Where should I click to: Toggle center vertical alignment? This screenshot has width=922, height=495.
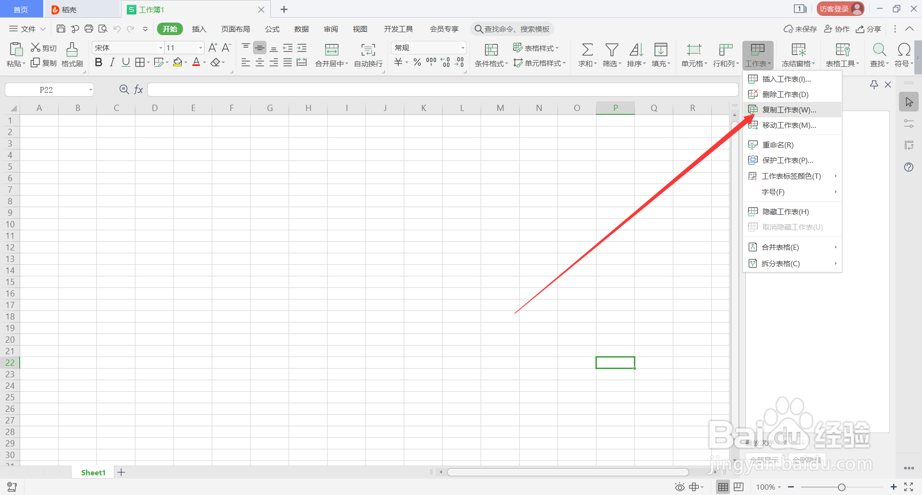click(x=260, y=48)
